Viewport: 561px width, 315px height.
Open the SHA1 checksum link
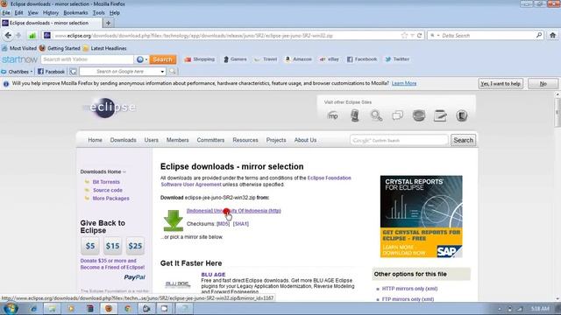pos(241,224)
